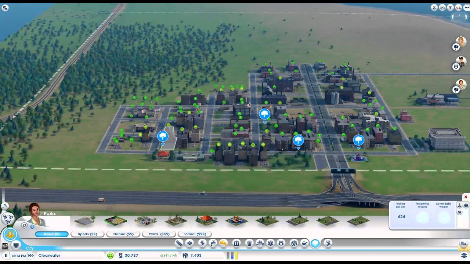Image resolution: width=470 pixels, height=264 pixels.
Task: Open the trophy leaderboards icon
Action: point(451,7)
